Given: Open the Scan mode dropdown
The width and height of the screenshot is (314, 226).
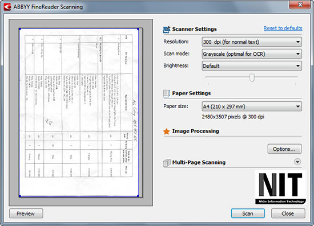Looking at the screenshot, I should click(x=252, y=54).
